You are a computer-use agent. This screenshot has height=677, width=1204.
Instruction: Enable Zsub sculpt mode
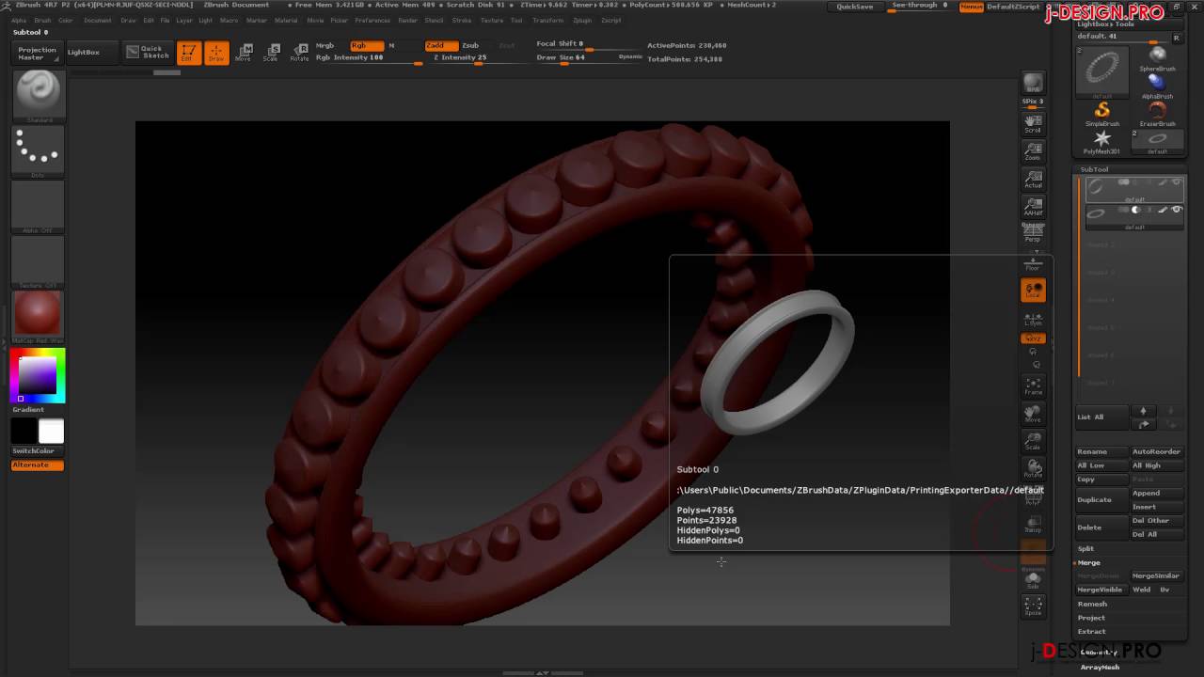pyautogui.click(x=470, y=45)
